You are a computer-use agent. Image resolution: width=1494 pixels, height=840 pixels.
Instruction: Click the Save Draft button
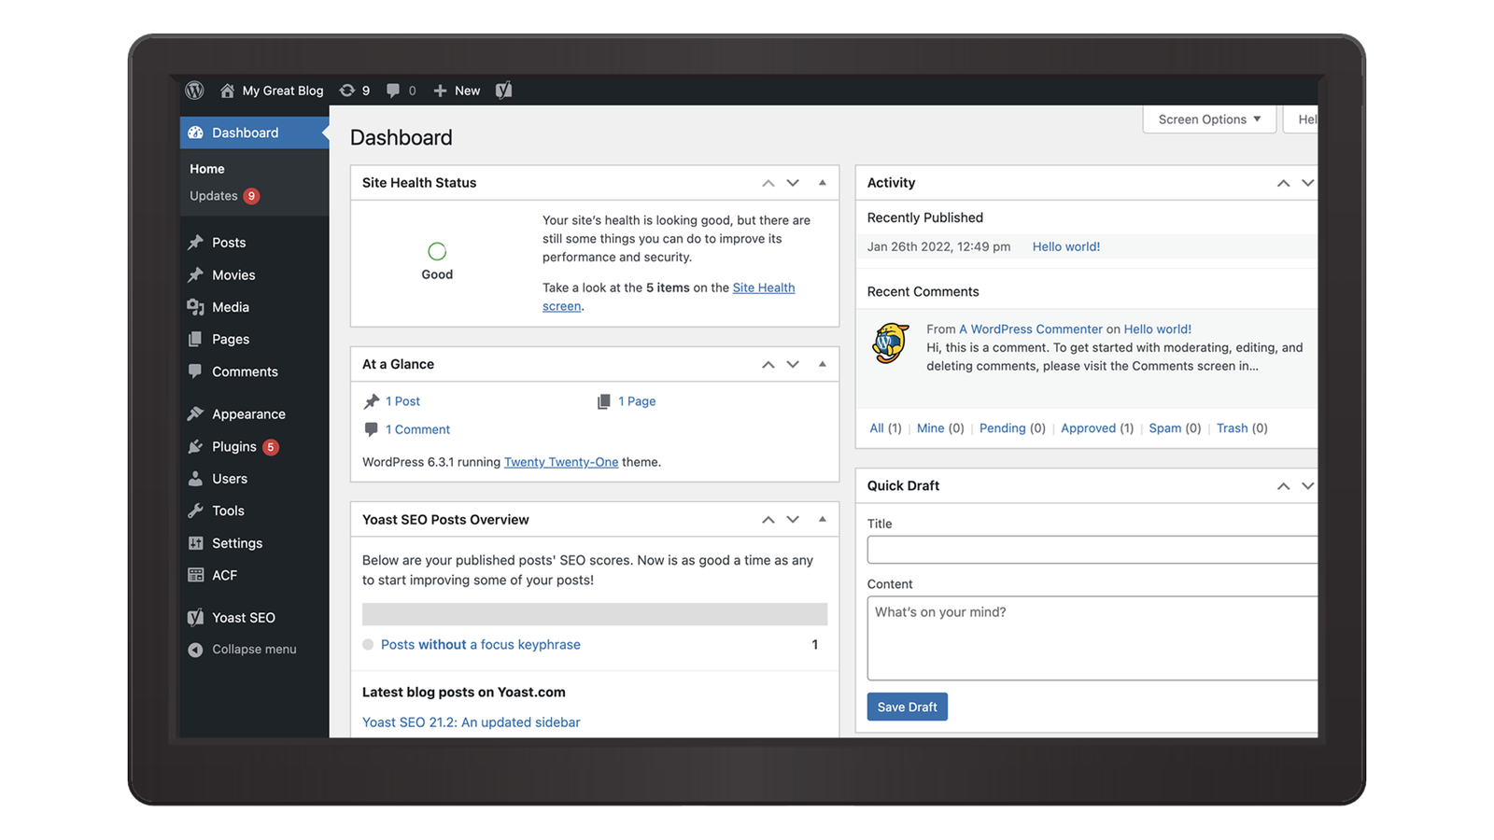point(908,707)
